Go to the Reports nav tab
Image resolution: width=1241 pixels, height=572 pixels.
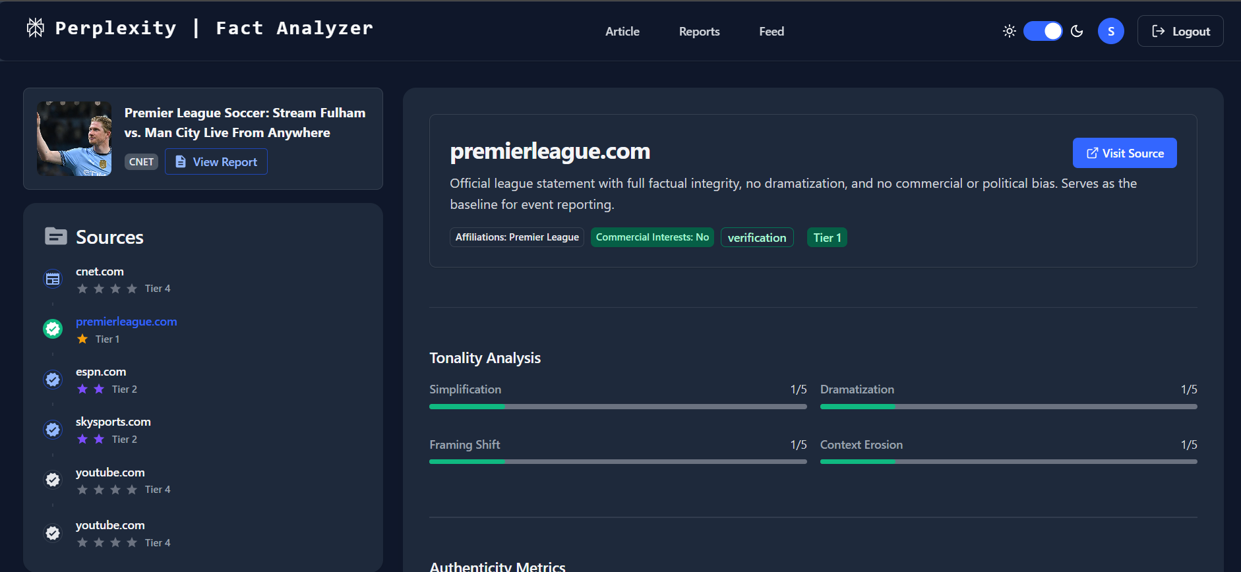699,31
